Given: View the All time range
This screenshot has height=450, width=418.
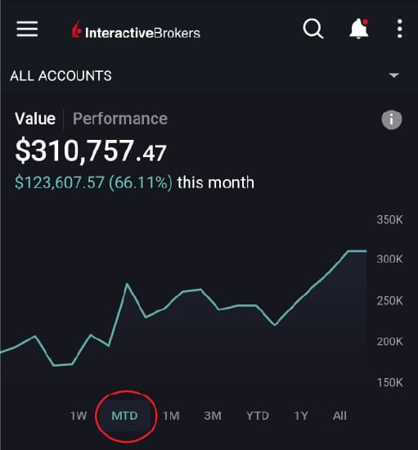Looking at the screenshot, I should (x=339, y=416).
